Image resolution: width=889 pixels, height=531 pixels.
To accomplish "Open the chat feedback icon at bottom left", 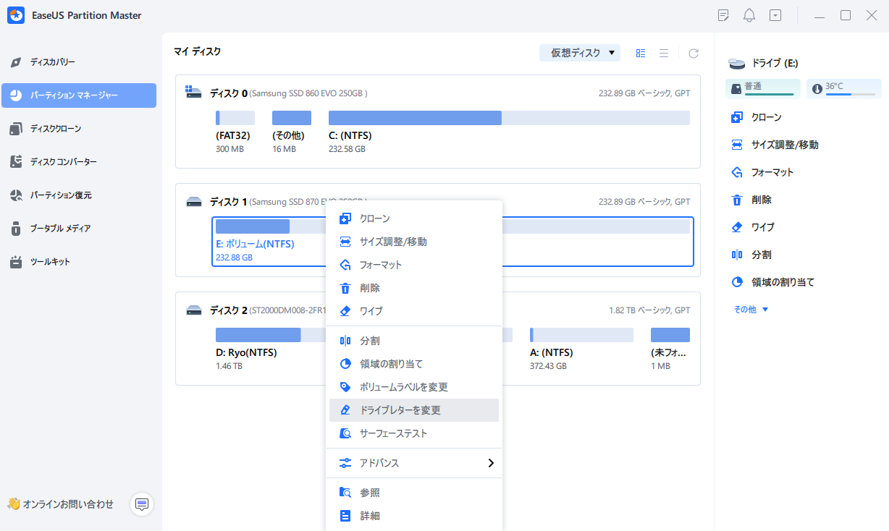I will (x=142, y=504).
